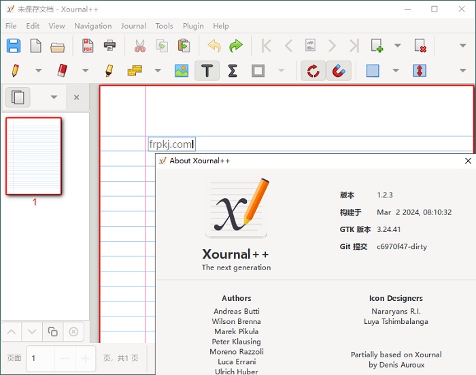476x375 pixels.
Task: Select page 1 thumbnail in sidebar
Action: pos(34,157)
